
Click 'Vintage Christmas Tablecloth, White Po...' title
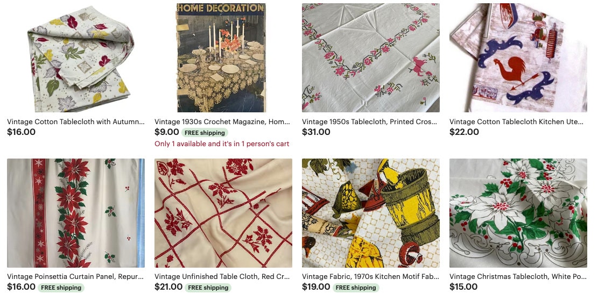click(518, 276)
